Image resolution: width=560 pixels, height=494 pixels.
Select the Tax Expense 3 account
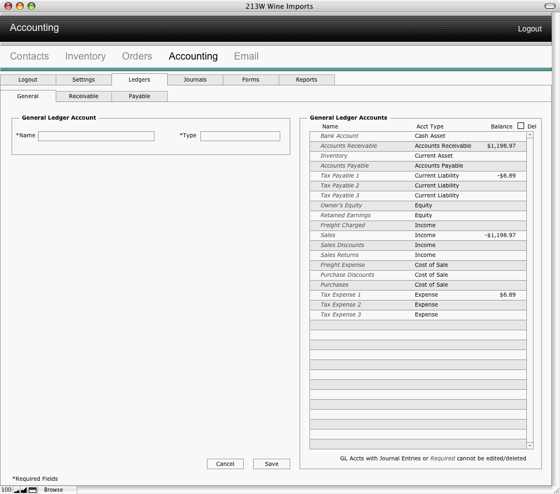pyautogui.click(x=341, y=314)
